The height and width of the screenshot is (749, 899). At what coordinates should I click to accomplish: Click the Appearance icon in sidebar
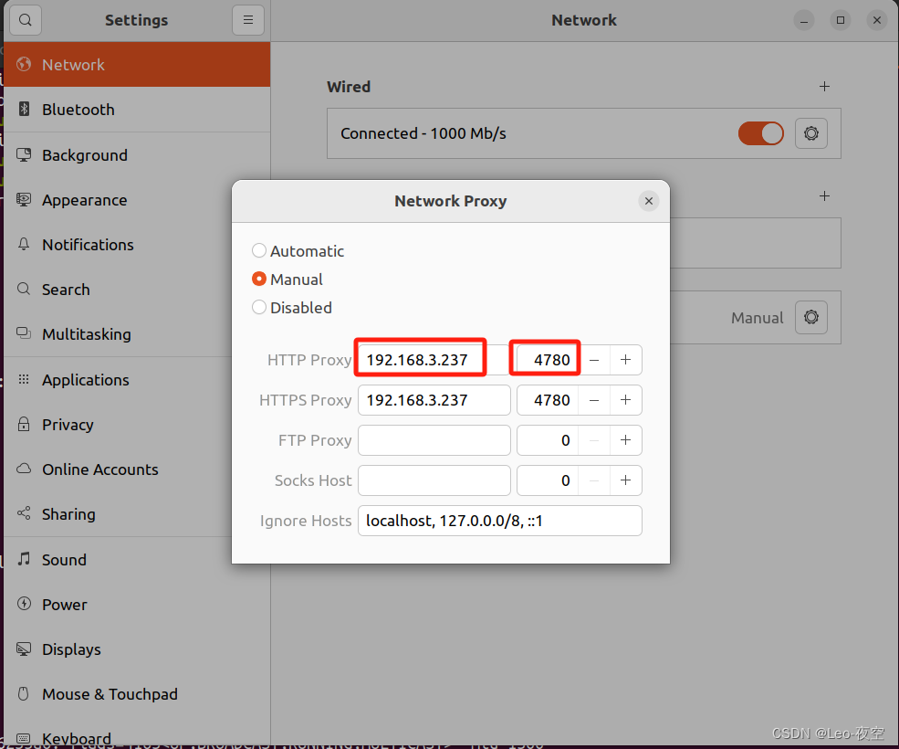tap(24, 199)
